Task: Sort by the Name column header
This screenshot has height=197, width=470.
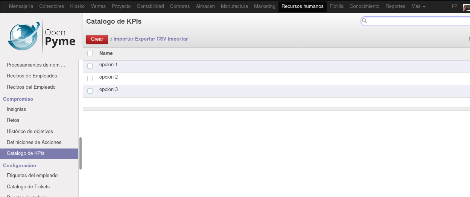Action: point(106,53)
